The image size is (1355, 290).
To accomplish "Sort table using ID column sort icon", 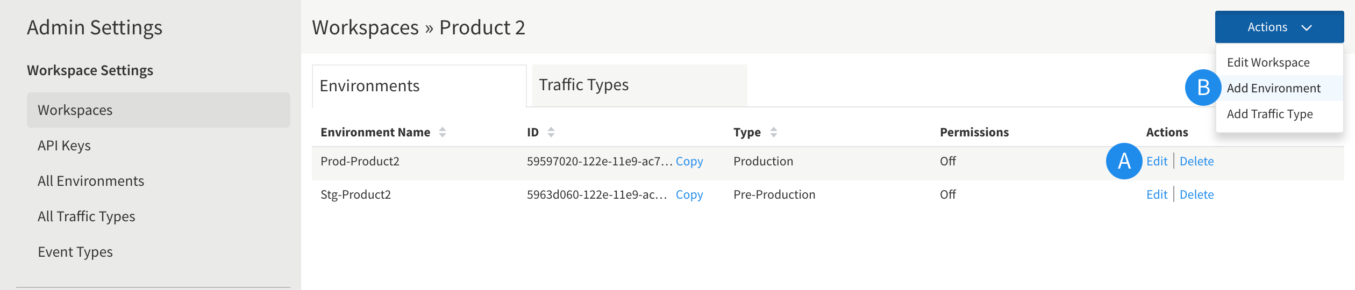I will pos(551,132).
